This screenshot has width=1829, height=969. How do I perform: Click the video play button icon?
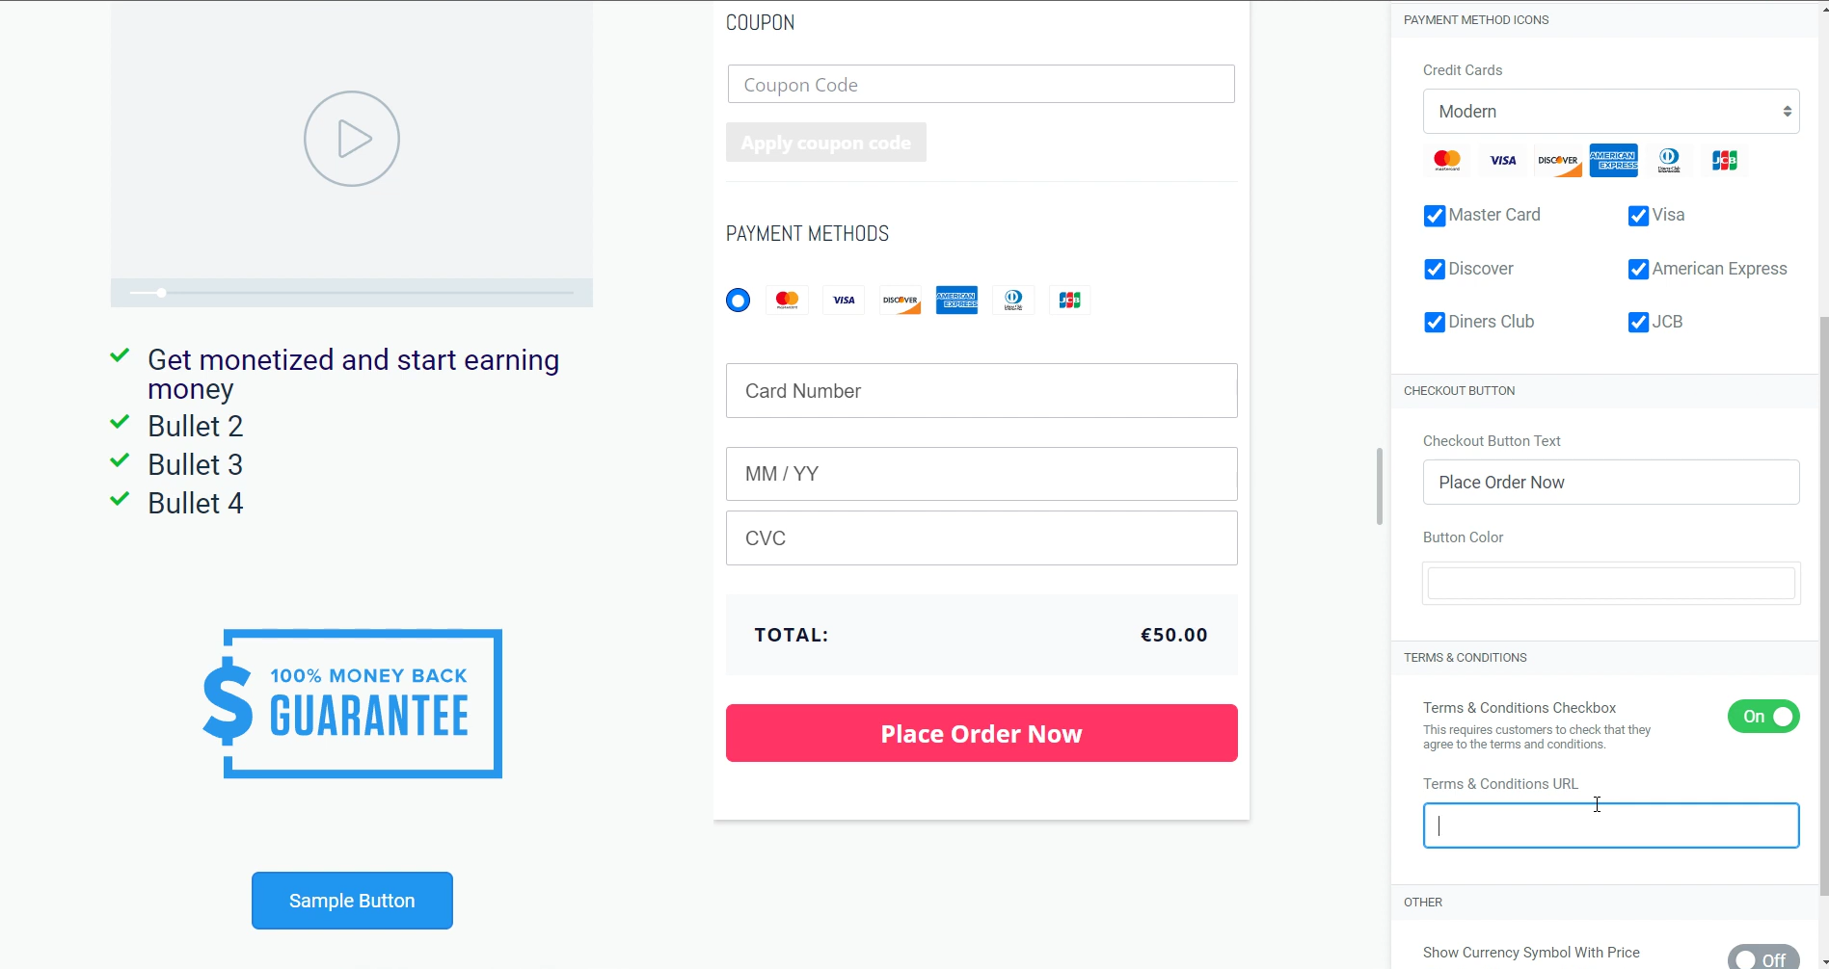pos(352,139)
